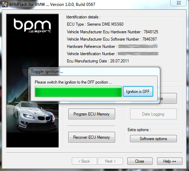
Task: Click the Close button at the bottom
Action: click(140, 161)
